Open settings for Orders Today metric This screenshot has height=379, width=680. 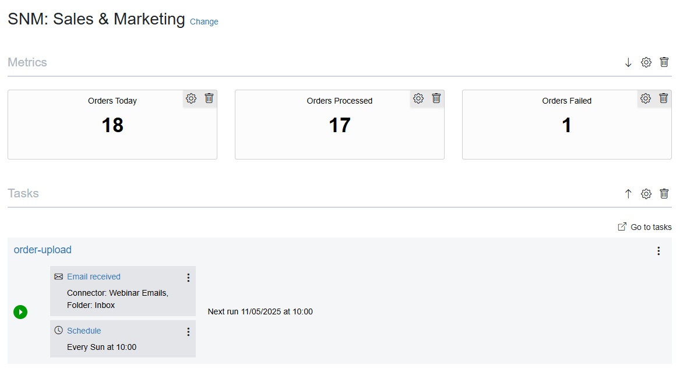tap(191, 98)
